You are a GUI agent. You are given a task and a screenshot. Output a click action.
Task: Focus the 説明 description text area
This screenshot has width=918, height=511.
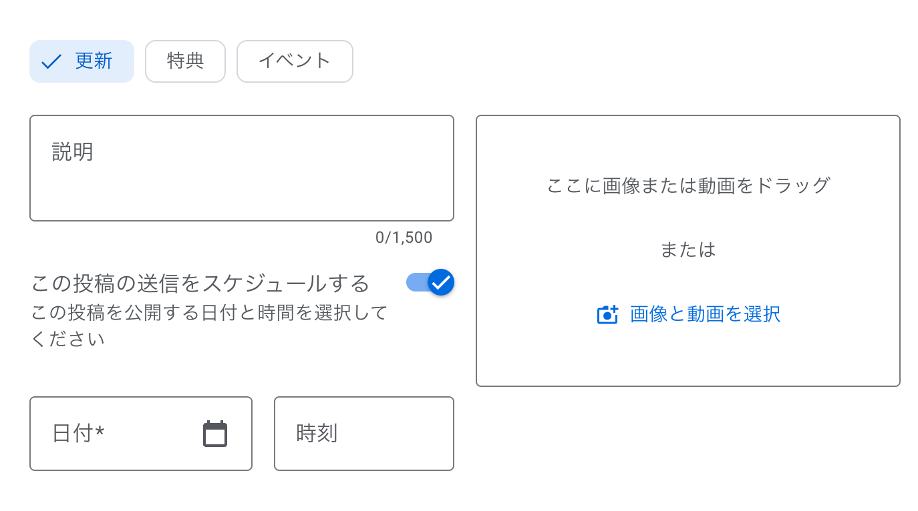point(241,180)
